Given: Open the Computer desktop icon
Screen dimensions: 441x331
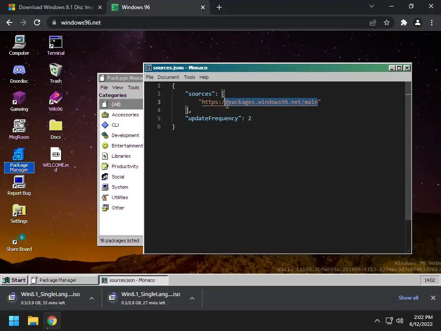Looking at the screenshot, I should 19,45.
